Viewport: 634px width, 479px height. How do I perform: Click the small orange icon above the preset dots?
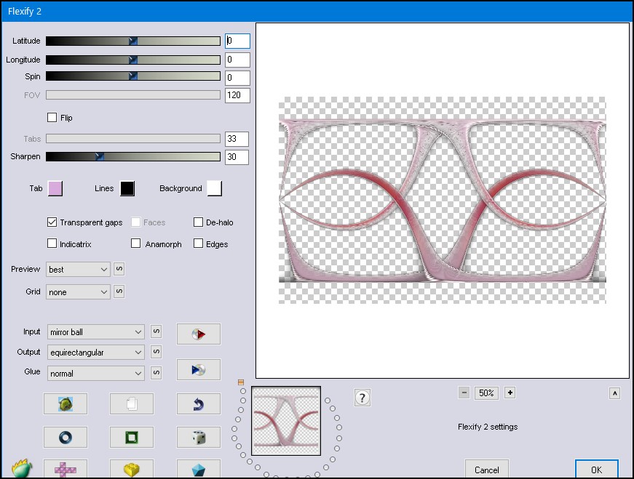241,382
